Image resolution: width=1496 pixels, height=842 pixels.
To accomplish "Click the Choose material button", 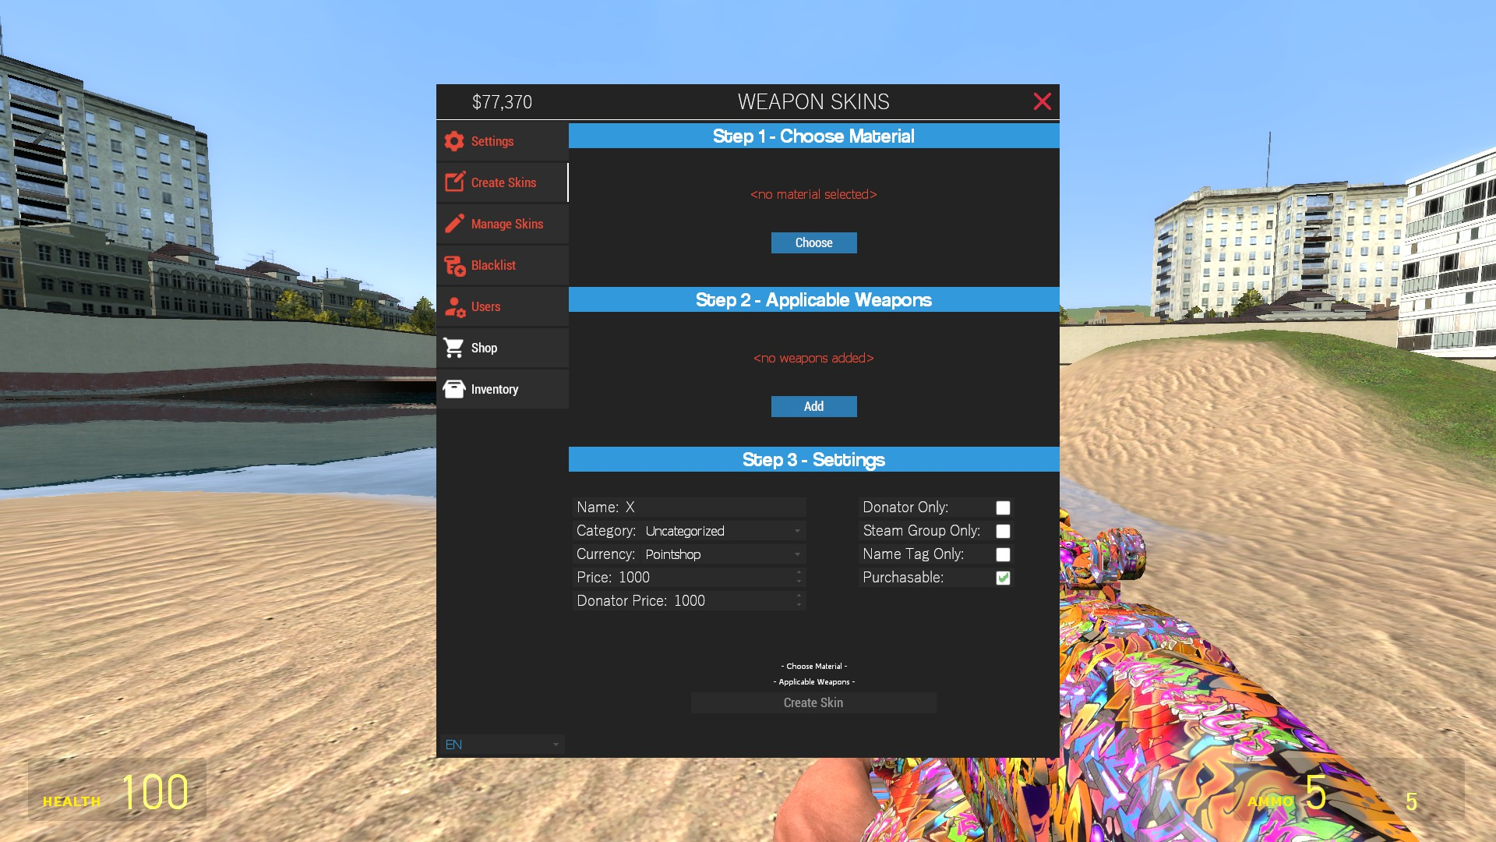I will (x=813, y=242).
